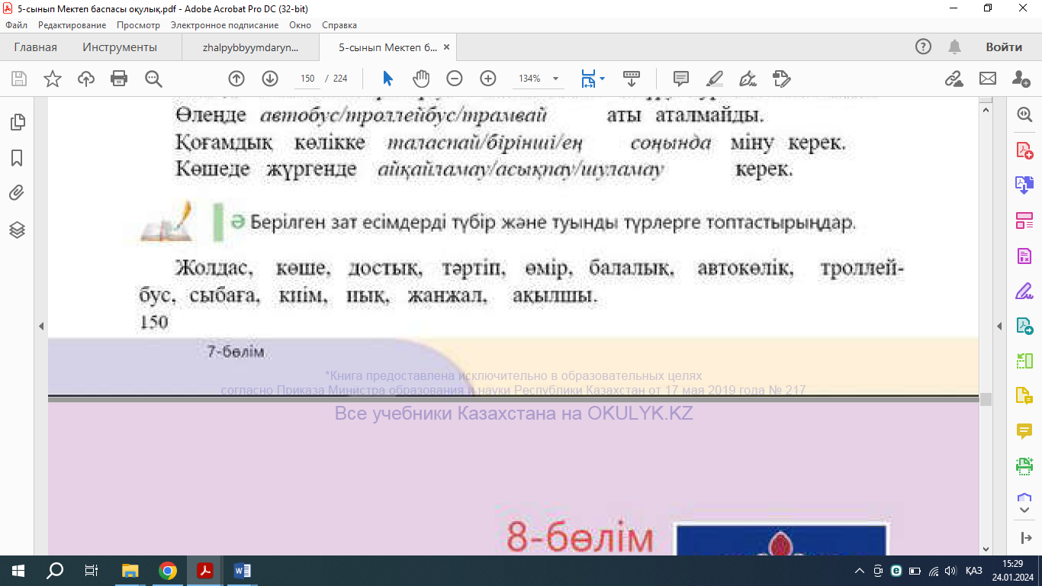Viewport: 1042px width, 586px height.
Task: Click the Войти sign-in button
Action: (1003, 47)
